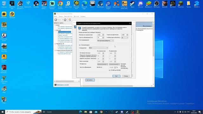Viewport: 203px width, 114px height.
Task: Click Forward arrow in NVIDIA toolbar
Action: pos(65,20)
